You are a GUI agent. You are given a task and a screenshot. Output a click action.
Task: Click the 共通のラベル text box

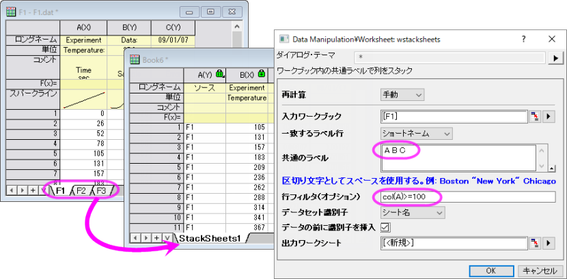tap(458, 158)
